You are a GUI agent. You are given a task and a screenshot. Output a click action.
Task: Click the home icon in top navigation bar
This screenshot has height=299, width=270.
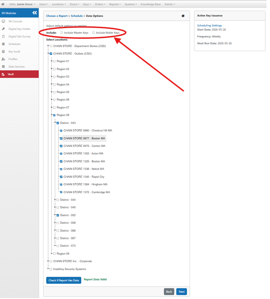click(x=3, y=4)
